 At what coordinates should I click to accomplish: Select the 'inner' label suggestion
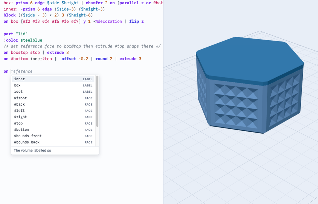pos(53,79)
